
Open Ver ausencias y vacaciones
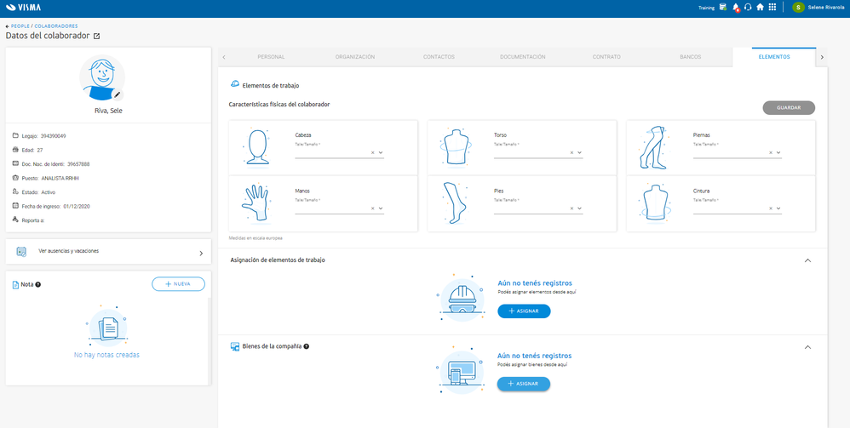108,252
